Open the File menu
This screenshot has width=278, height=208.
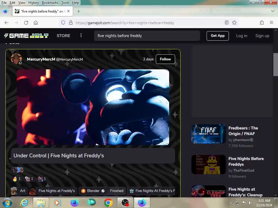(x=4, y=3)
